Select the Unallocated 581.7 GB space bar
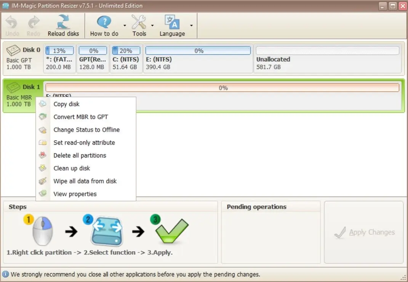 [328, 50]
